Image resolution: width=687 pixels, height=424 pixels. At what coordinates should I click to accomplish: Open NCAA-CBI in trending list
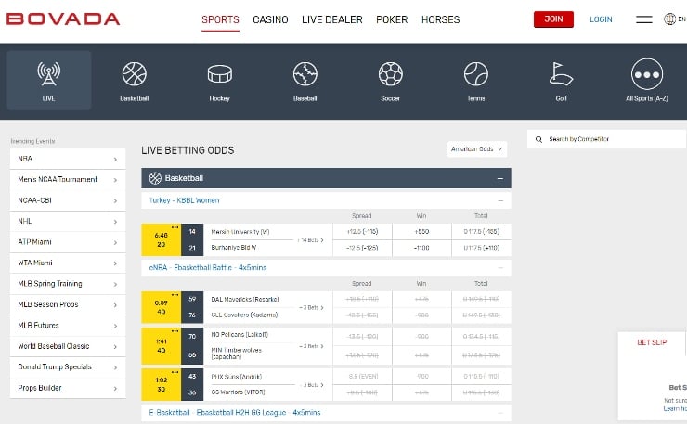[68, 200]
